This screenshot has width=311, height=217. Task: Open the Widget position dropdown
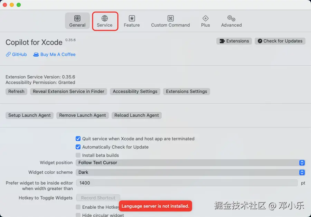[x=190, y=163]
